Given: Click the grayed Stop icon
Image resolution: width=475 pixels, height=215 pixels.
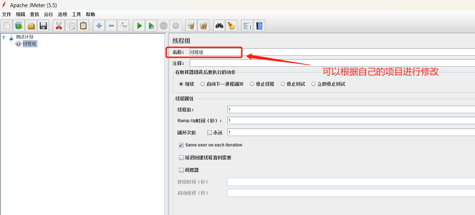Looking at the screenshot, I should (164, 26).
